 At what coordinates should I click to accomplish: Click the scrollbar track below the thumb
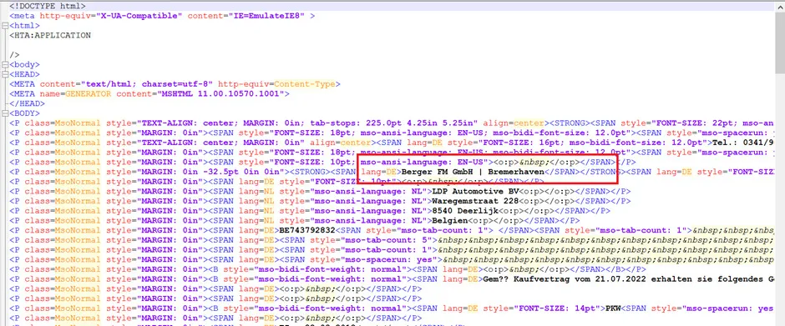[x=781, y=200]
